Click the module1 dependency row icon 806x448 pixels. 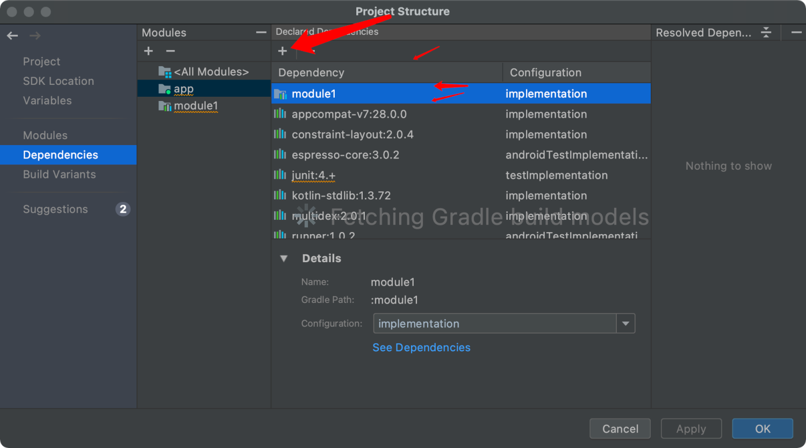point(280,94)
